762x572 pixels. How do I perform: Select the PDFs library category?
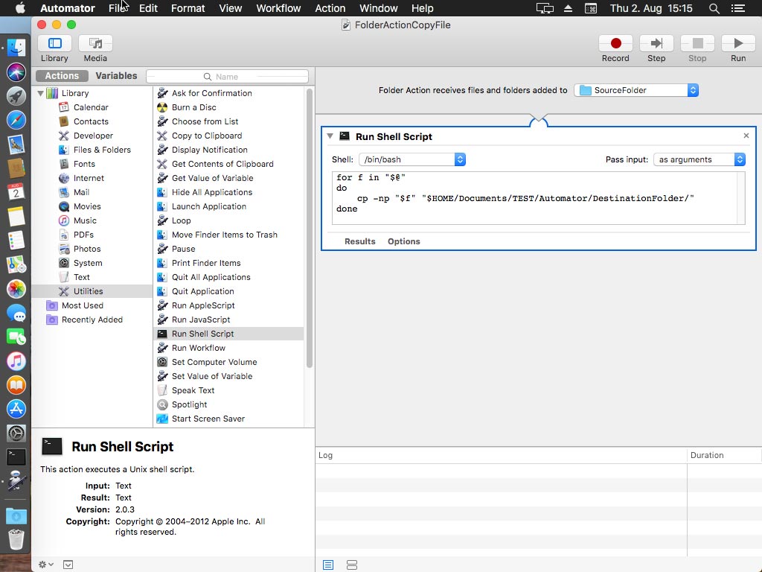tap(83, 235)
